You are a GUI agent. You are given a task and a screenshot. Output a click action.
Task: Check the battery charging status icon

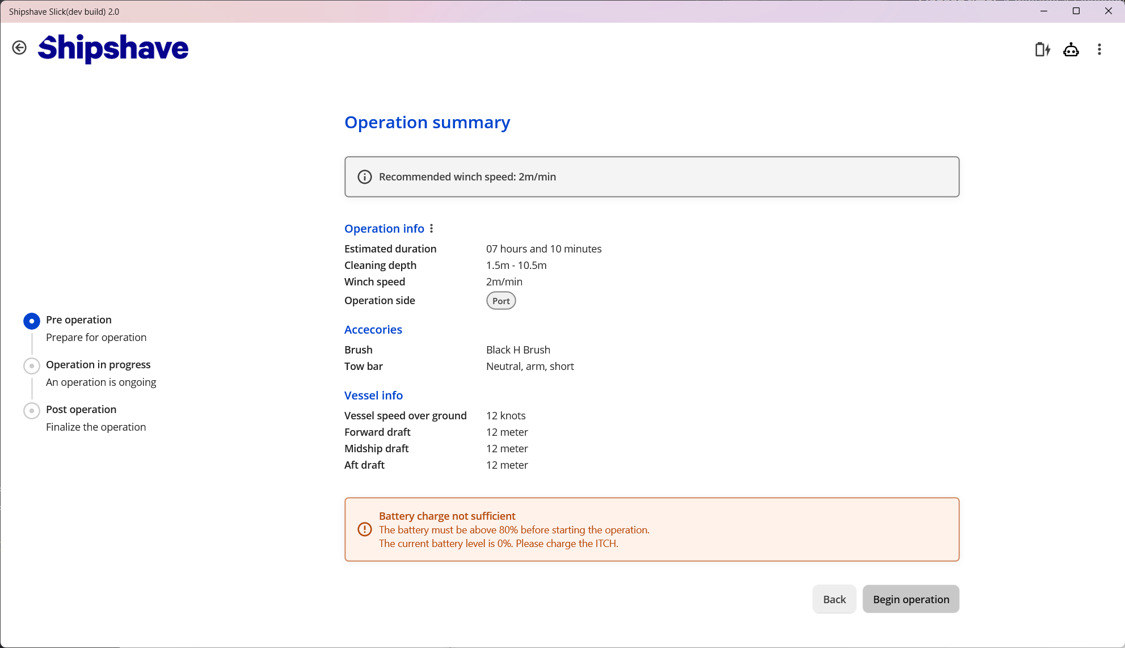pyautogui.click(x=1043, y=50)
